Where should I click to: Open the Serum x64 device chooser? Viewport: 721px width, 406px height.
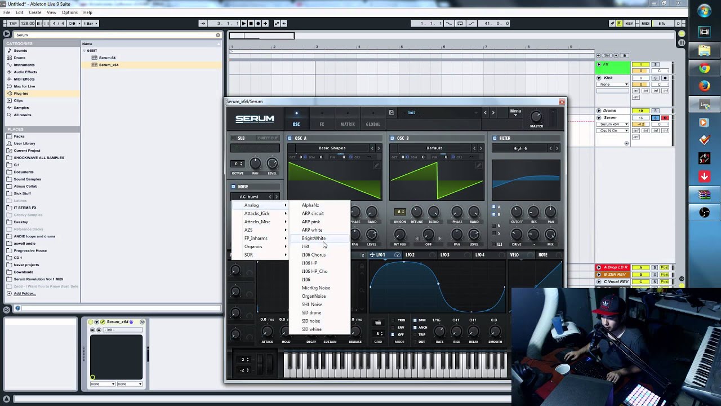(613, 124)
